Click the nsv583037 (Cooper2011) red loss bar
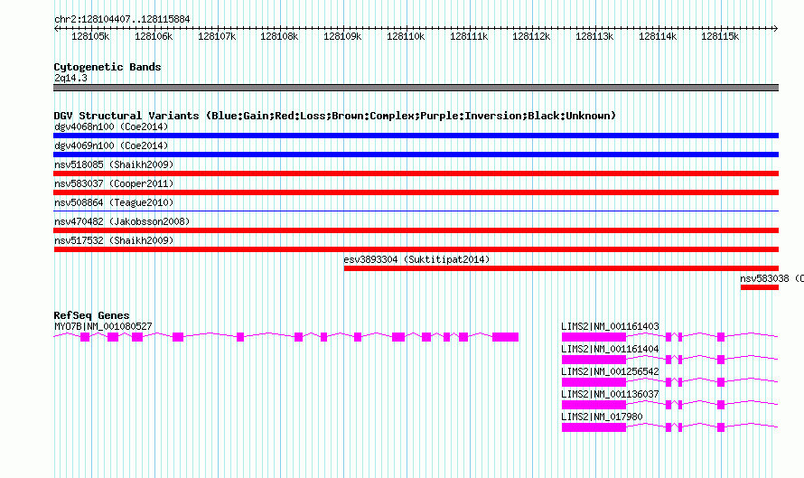 [416, 192]
